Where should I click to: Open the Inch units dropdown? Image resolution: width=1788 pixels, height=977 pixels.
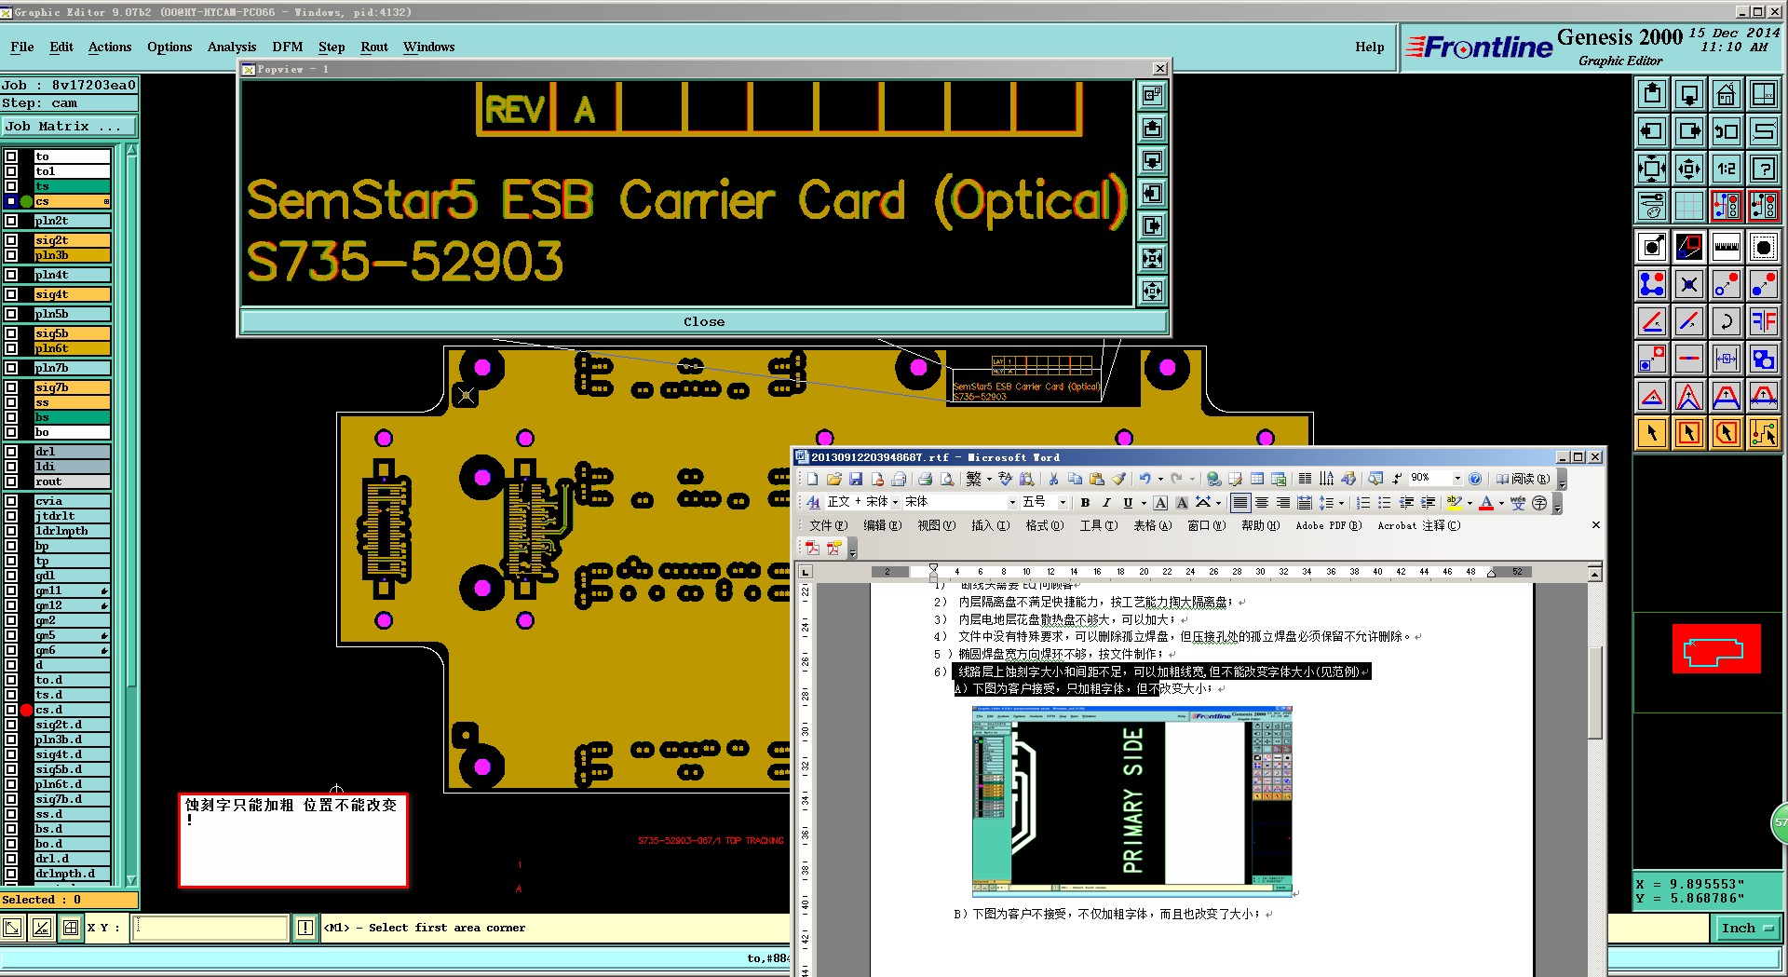pos(1747,928)
